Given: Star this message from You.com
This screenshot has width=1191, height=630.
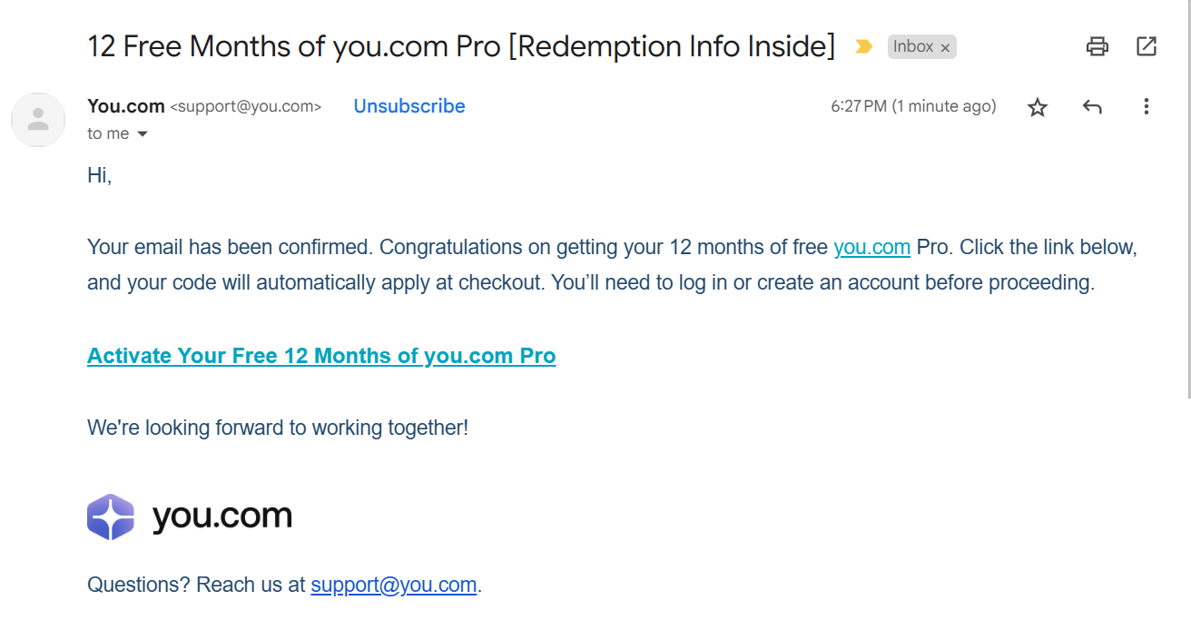Looking at the screenshot, I should [x=1038, y=107].
